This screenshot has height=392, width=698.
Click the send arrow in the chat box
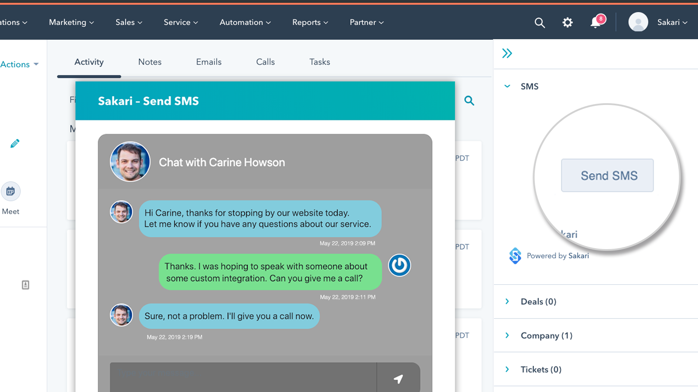[x=398, y=378]
